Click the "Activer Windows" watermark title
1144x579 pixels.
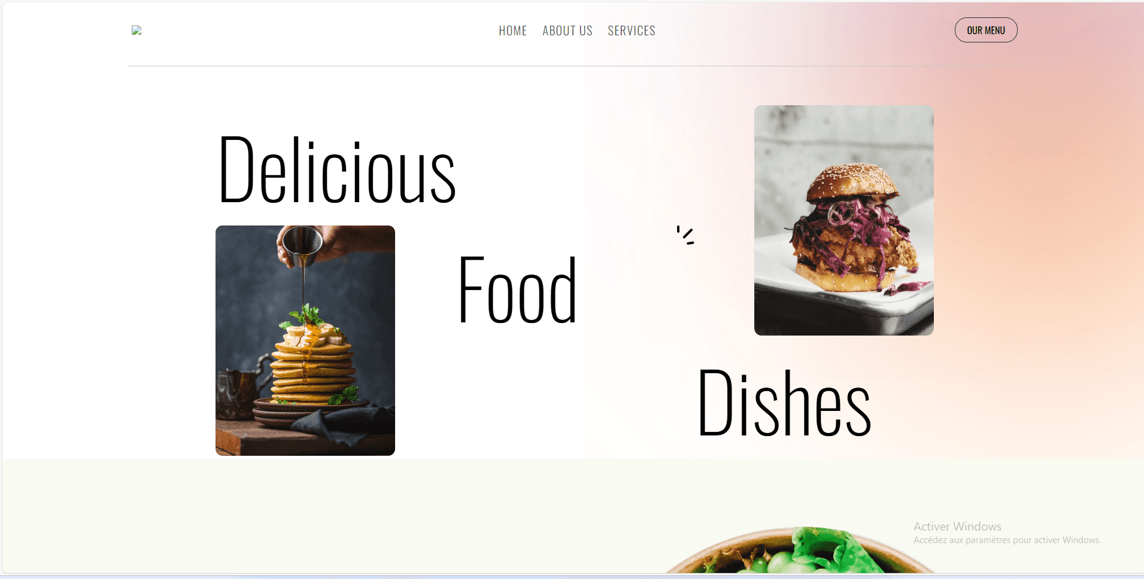coord(957,526)
